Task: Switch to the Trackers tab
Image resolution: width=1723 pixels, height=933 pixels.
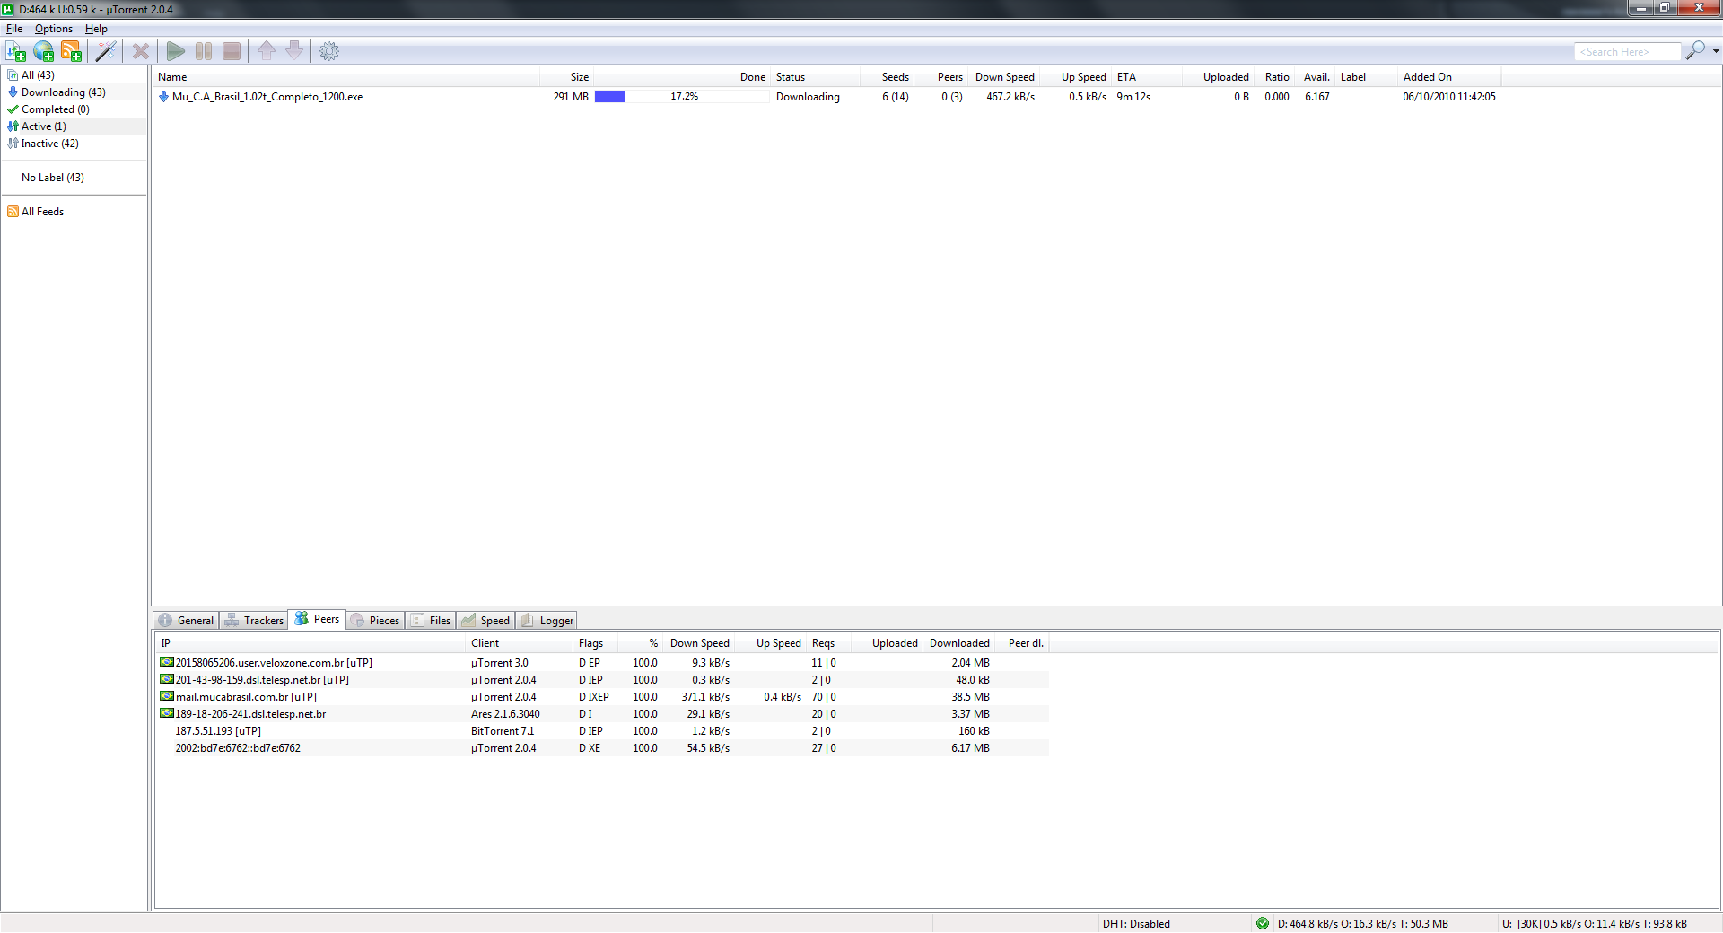Action: [254, 621]
